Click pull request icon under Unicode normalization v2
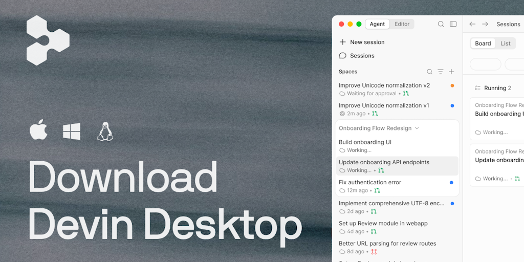The image size is (524, 262). 406,94
